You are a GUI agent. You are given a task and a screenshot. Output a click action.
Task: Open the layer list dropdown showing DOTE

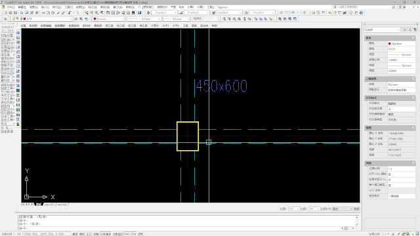pyautogui.click(x=41, y=19)
